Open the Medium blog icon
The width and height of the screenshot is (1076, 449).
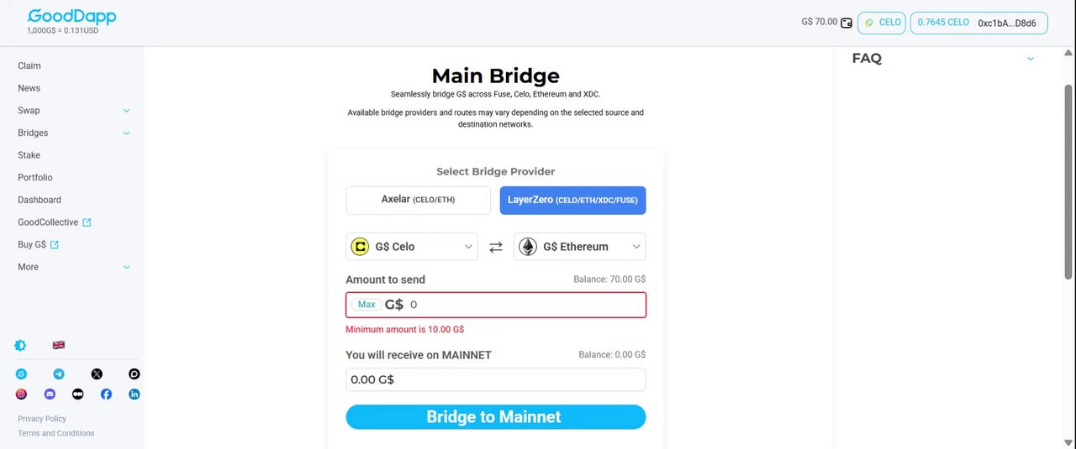(78, 394)
